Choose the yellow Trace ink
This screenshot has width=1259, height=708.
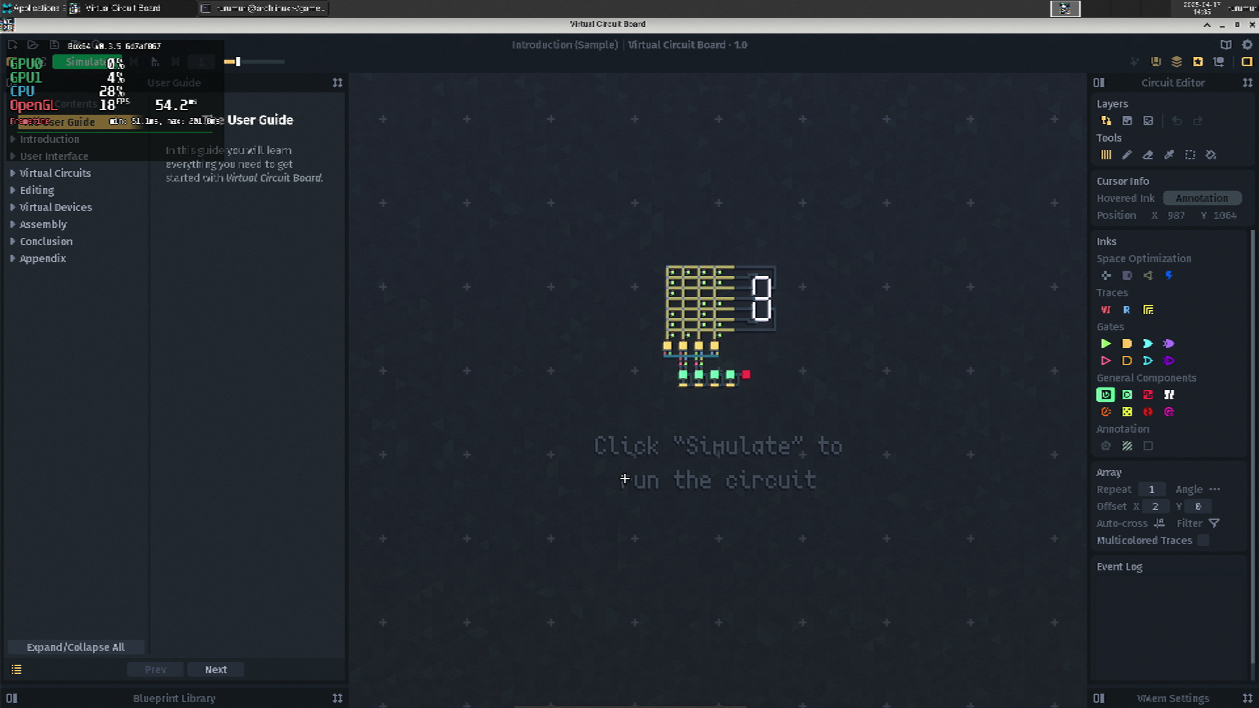(1148, 309)
